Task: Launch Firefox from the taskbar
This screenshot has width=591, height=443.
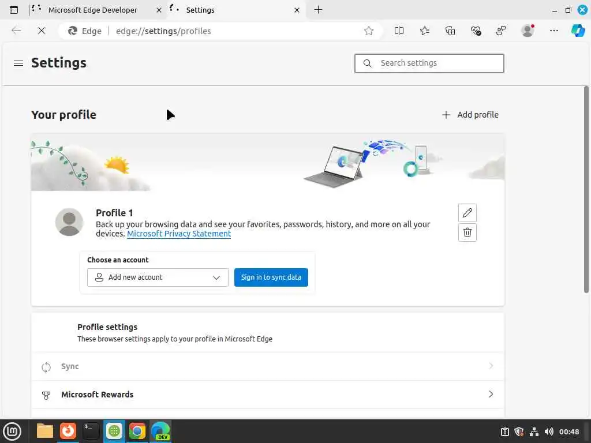Action: [68, 431]
